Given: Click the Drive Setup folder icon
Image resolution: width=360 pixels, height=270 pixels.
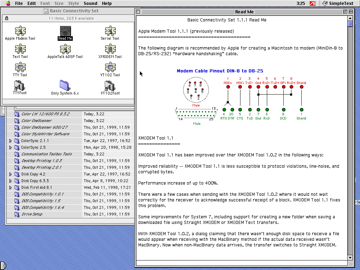Looking at the screenshot, I should click(17, 214).
